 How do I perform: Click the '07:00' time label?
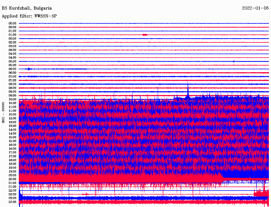(x=12, y=76)
